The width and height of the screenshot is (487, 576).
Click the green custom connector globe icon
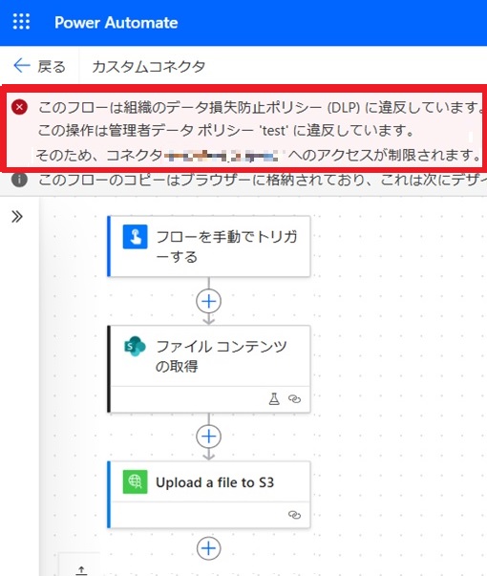coord(136,481)
